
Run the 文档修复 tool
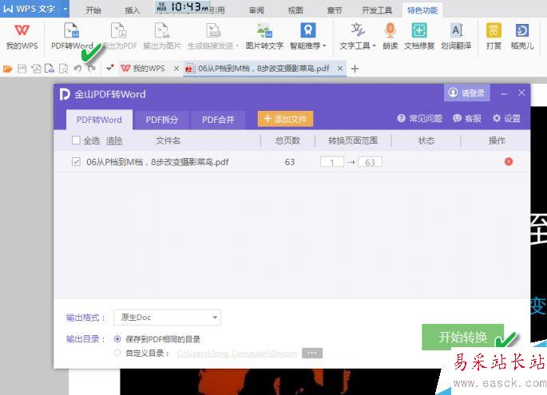click(x=419, y=36)
